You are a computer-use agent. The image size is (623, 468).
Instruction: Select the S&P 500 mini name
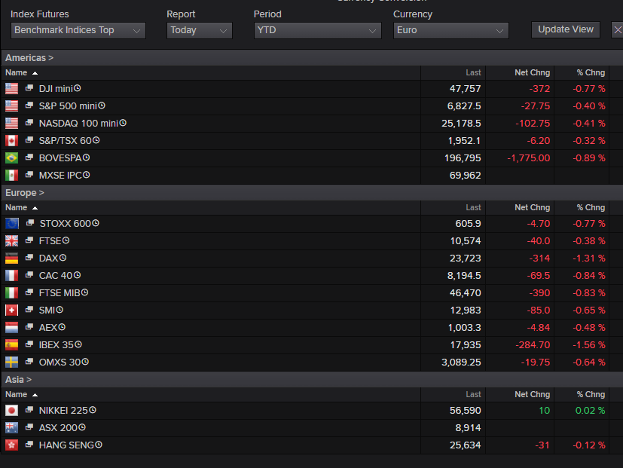click(x=68, y=106)
